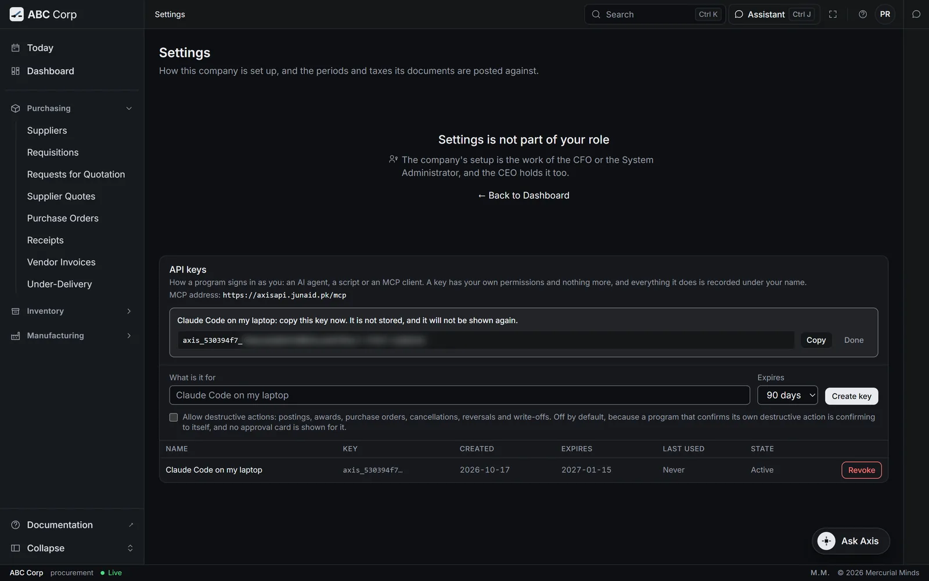Open the Today calendar icon

click(16, 48)
